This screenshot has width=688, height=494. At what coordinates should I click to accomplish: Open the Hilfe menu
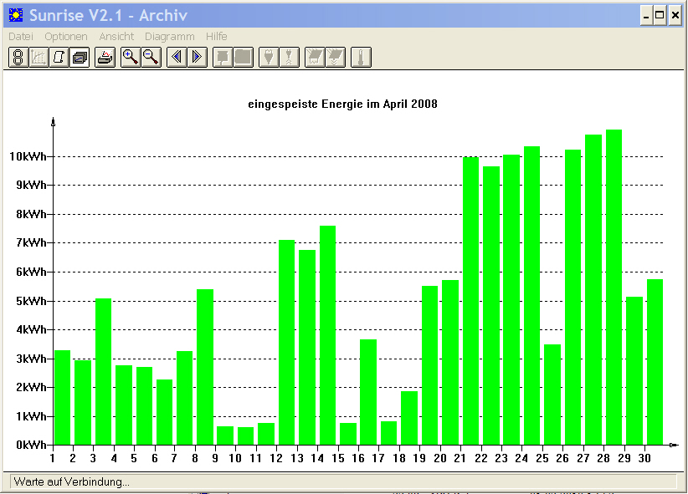click(x=216, y=37)
